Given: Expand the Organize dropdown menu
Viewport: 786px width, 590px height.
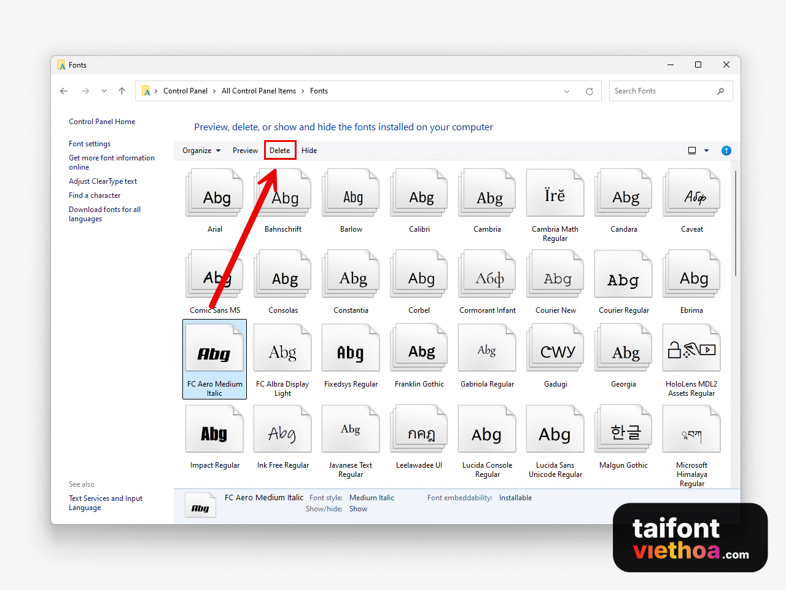Looking at the screenshot, I should [201, 151].
